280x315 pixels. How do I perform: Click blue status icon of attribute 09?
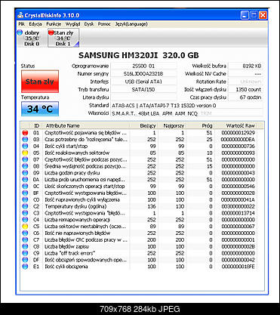[25, 173]
